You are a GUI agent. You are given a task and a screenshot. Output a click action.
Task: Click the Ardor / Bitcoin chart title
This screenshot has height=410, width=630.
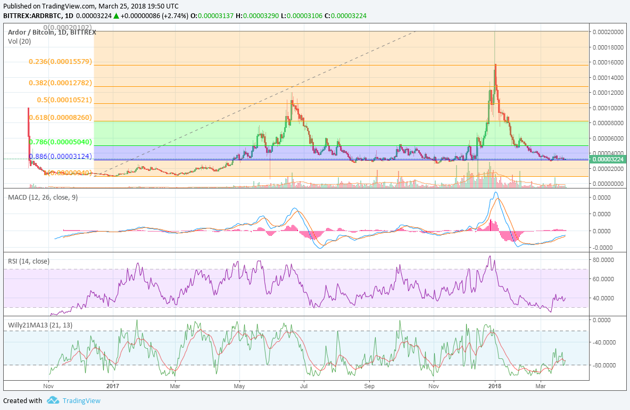pos(52,32)
